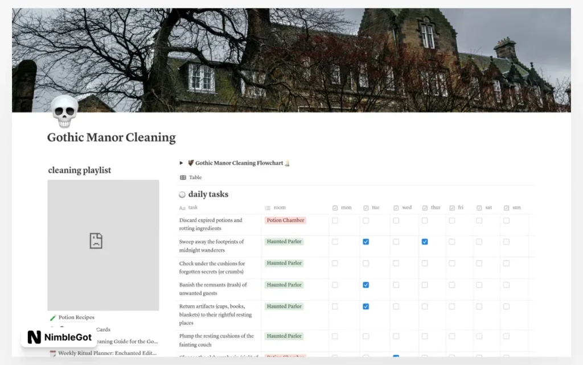Click the circle icon beside daily tasks
Image resolution: width=583 pixels, height=365 pixels.
(182, 194)
